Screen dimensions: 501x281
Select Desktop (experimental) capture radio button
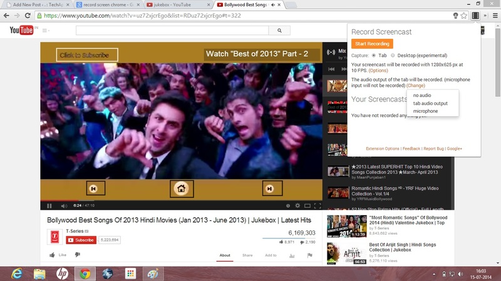[393, 55]
